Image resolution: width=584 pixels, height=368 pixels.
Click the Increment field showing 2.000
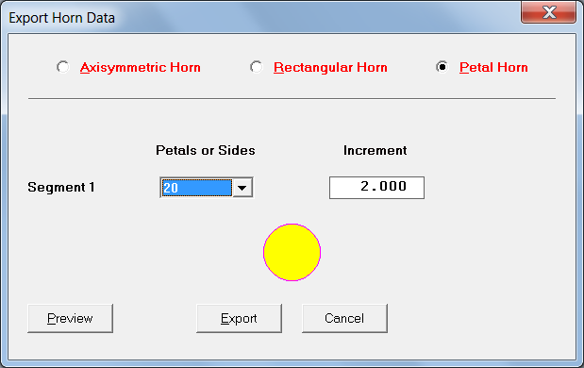tap(376, 188)
